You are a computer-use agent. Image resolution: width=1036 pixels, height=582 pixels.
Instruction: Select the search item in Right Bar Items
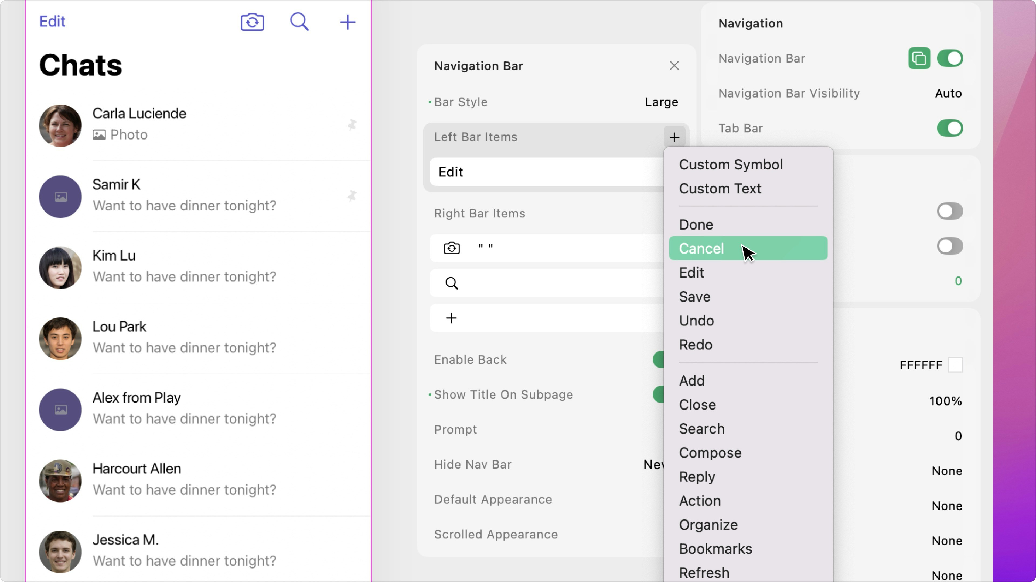(x=452, y=283)
